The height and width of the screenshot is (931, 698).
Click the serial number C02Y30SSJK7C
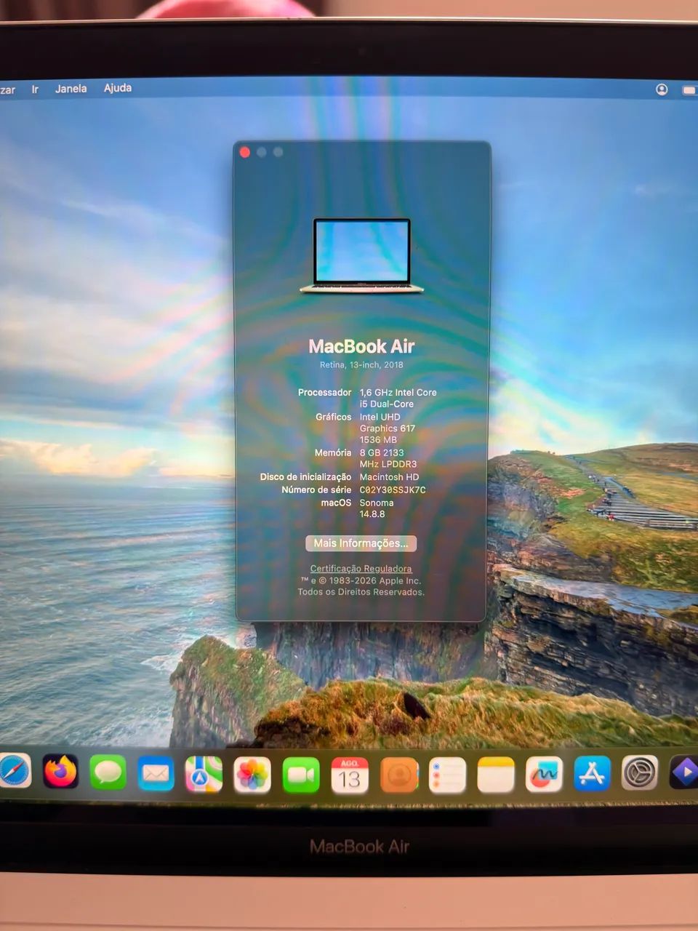click(393, 490)
